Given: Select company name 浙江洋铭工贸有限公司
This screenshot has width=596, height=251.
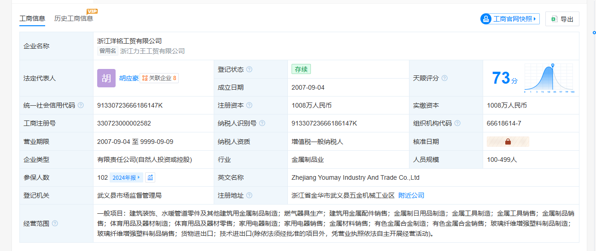Looking at the screenshot, I should pos(129,41).
